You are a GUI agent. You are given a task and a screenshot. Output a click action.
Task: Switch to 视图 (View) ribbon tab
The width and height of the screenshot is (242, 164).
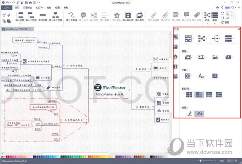pyautogui.click(x=57, y=8)
